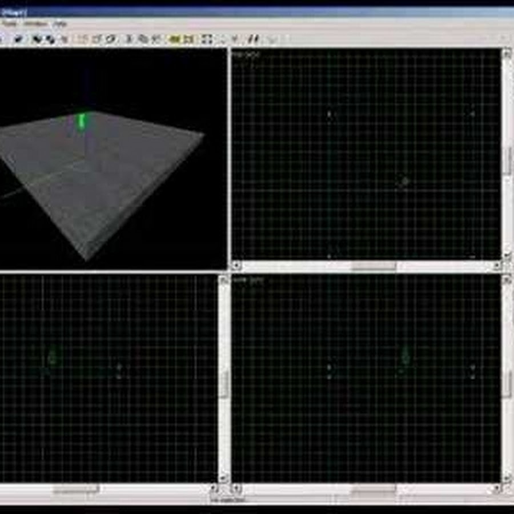Screen dimensions: 514x514
Task: Click the top view's horizontal scrollbar thumb
Action: (373, 266)
